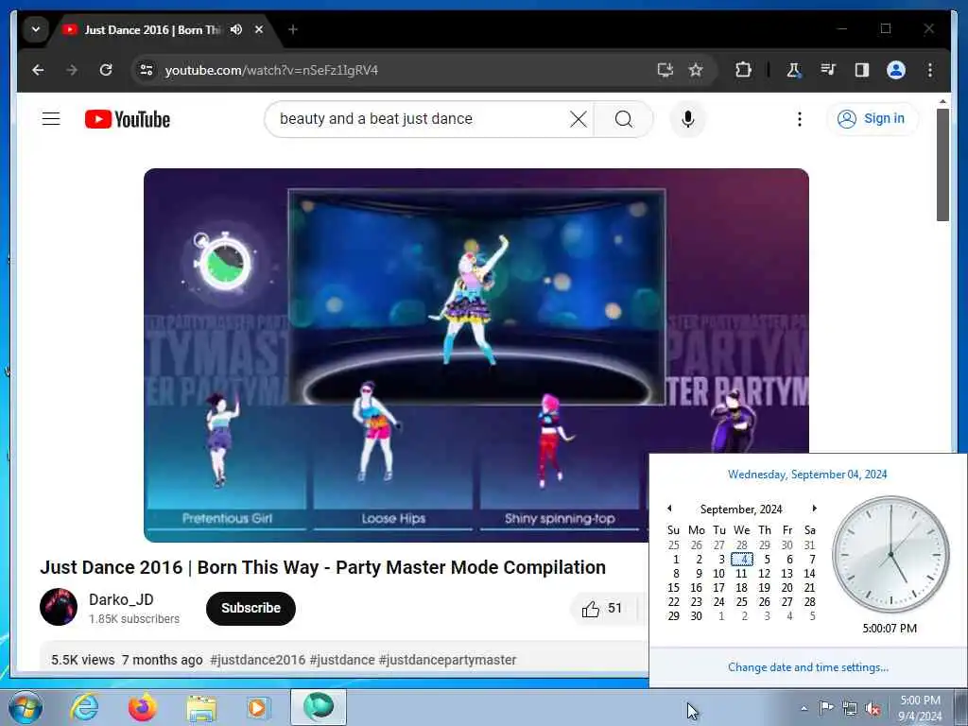
Task: Launch Firefox from taskbar
Action: (143, 707)
